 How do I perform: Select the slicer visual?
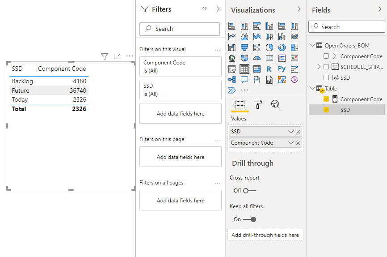[232, 69]
